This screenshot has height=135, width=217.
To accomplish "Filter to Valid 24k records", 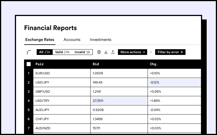I will 62,52.
